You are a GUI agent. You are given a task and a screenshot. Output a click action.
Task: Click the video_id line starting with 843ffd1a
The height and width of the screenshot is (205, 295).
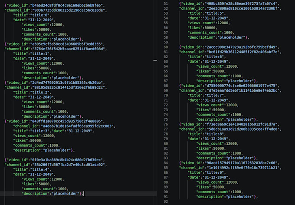[55, 121]
